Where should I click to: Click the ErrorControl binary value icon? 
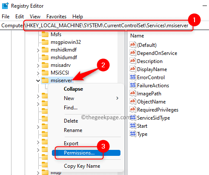(x=133, y=77)
